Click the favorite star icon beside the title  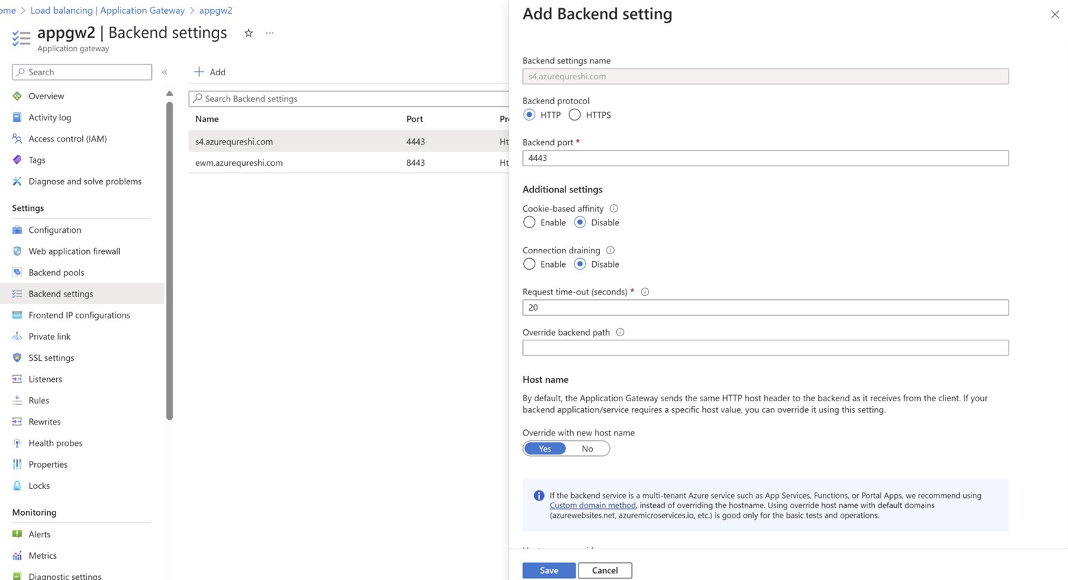[x=249, y=33]
